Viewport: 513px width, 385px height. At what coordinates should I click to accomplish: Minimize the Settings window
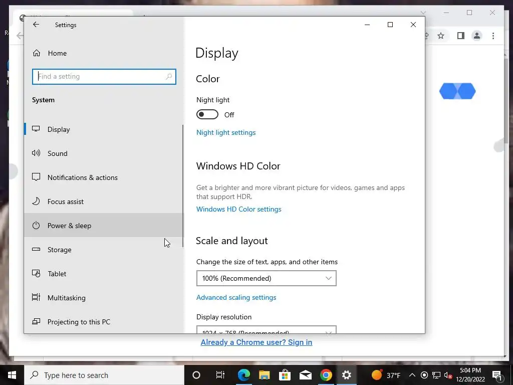pos(367,25)
